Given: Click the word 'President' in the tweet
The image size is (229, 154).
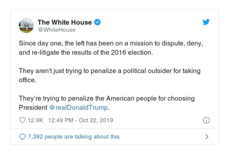Looking at the screenshot, I should click(33, 108).
